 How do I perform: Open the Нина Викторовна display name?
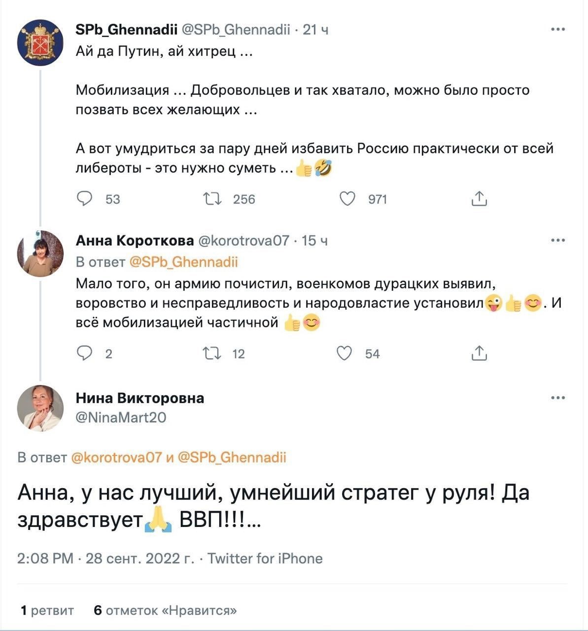(x=140, y=398)
